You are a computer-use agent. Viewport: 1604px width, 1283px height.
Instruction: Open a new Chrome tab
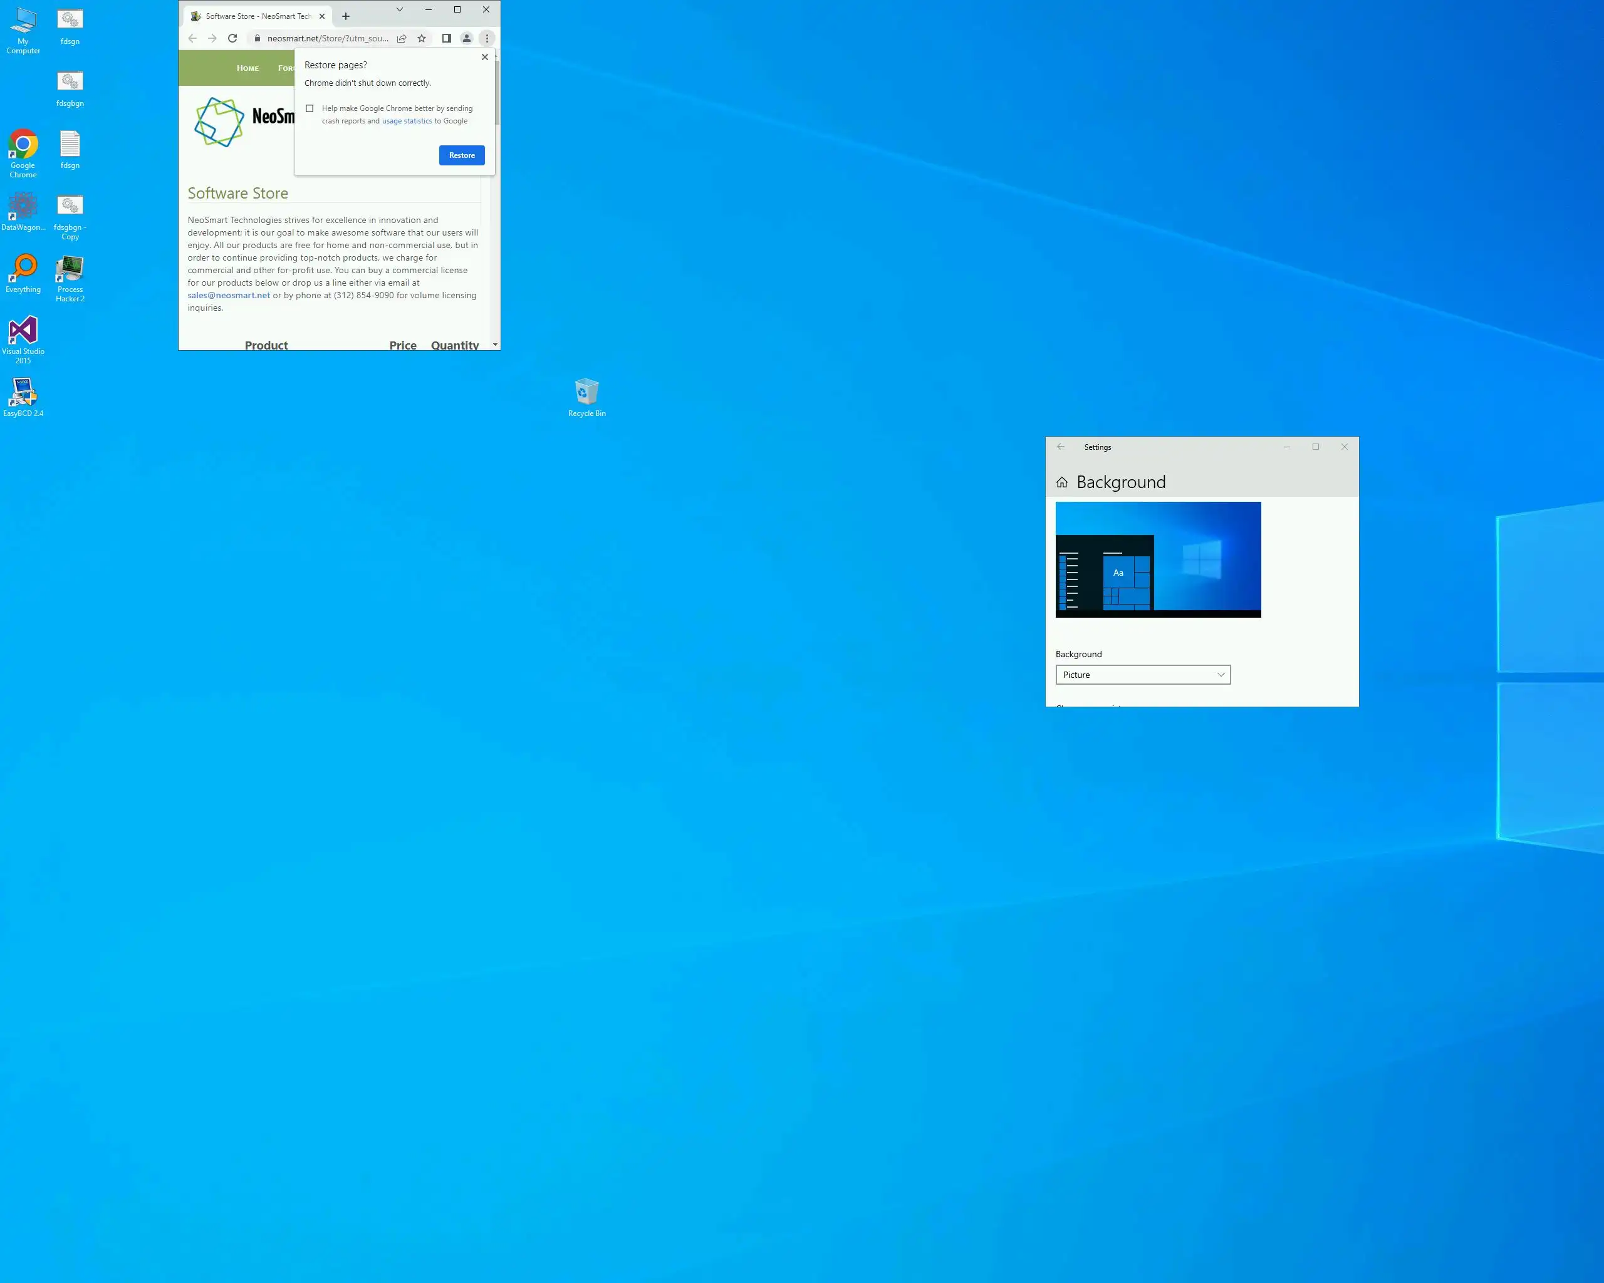(x=346, y=16)
